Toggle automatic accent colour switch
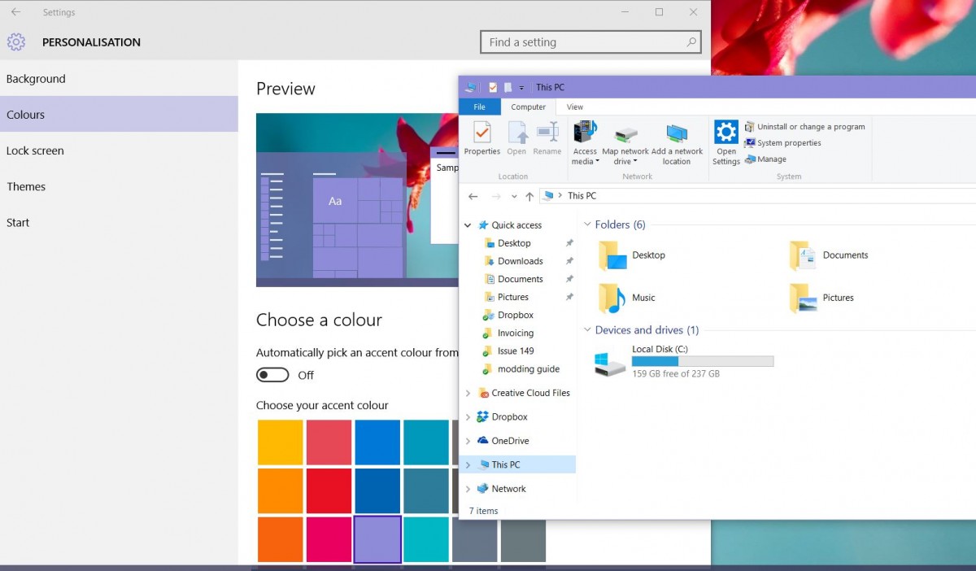976x571 pixels. (272, 375)
